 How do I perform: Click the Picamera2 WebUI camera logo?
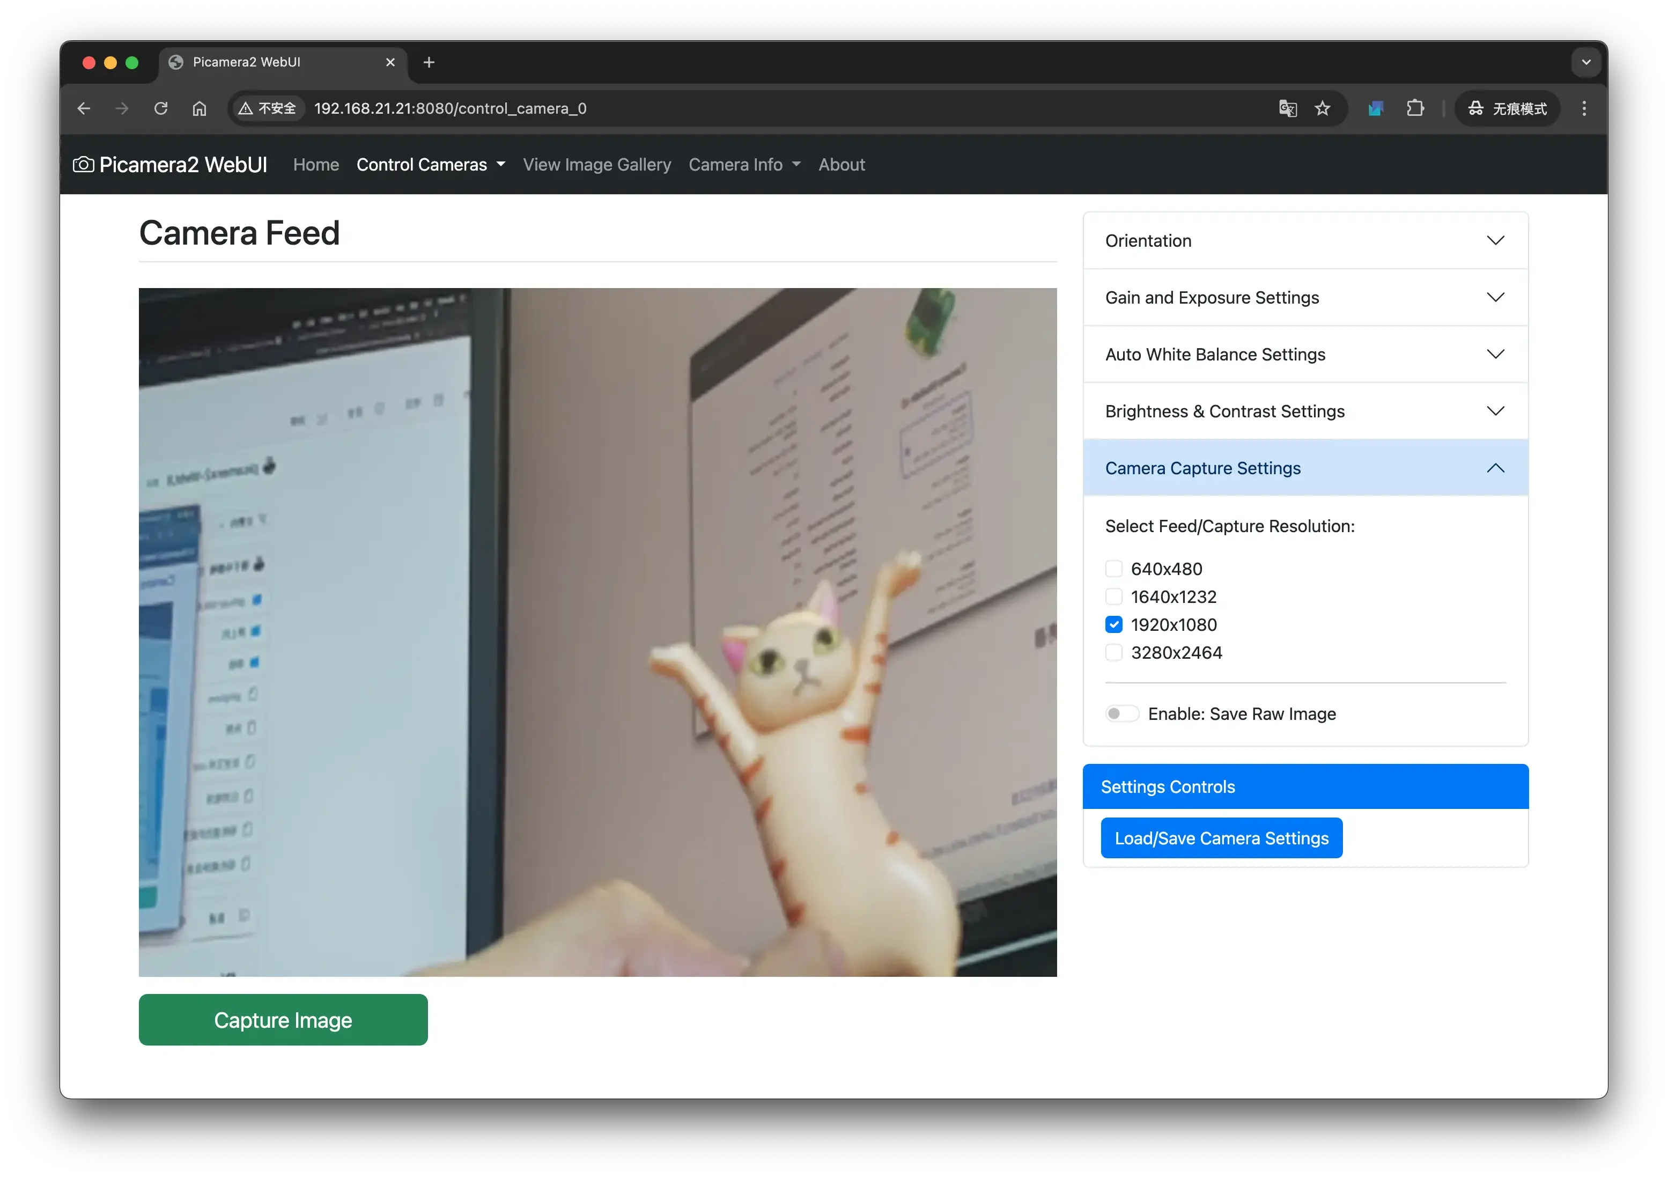[84, 165]
